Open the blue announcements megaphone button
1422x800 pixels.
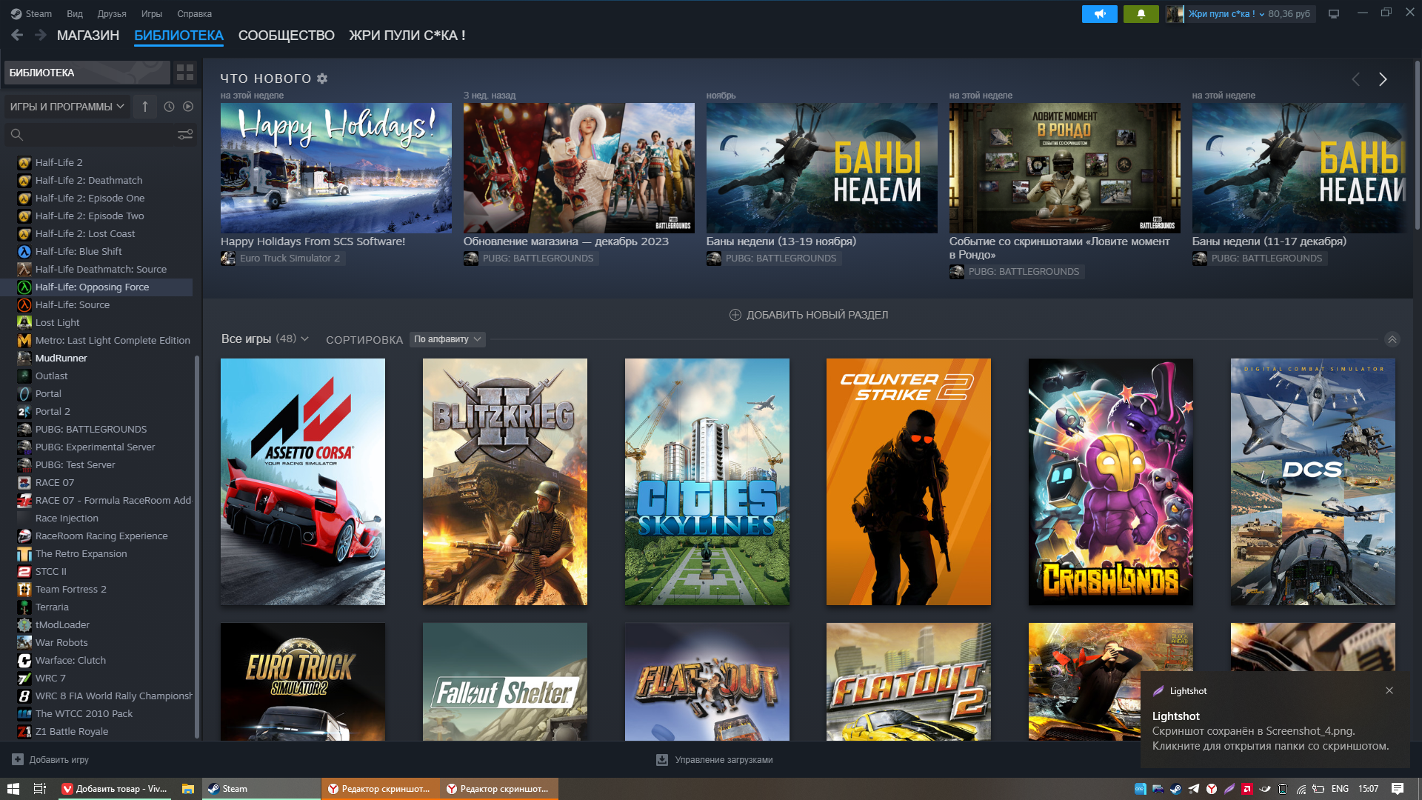coord(1099,14)
